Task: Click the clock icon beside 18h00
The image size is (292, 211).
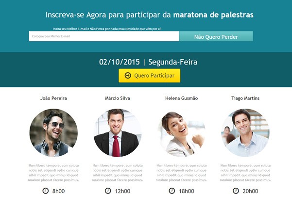Action: pyautogui.click(x=172, y=191)
